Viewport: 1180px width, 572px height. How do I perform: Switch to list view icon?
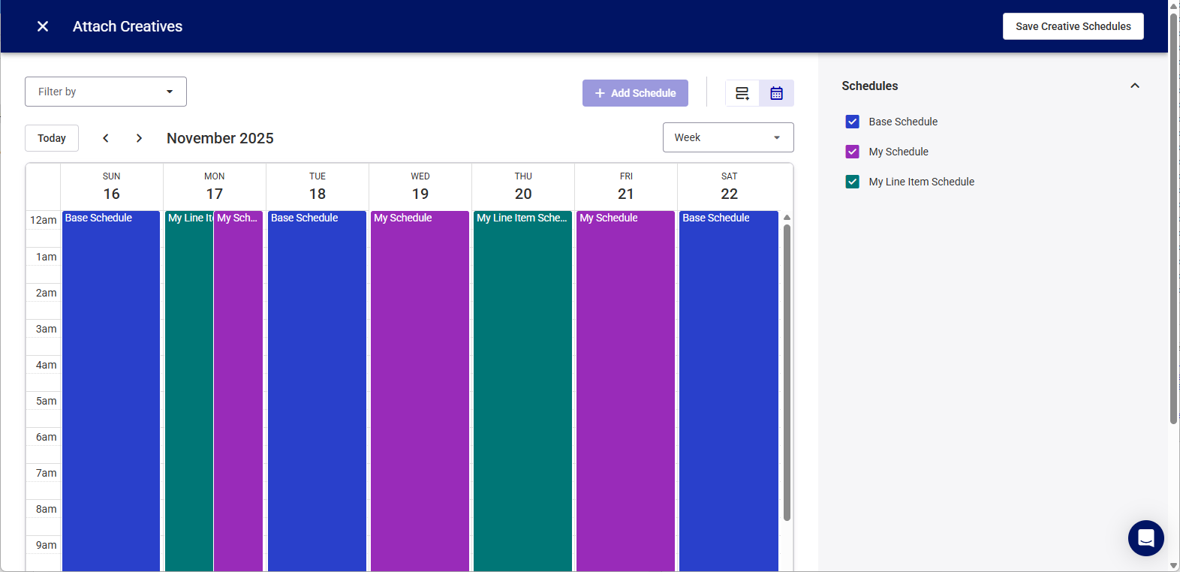pos(742,93)
